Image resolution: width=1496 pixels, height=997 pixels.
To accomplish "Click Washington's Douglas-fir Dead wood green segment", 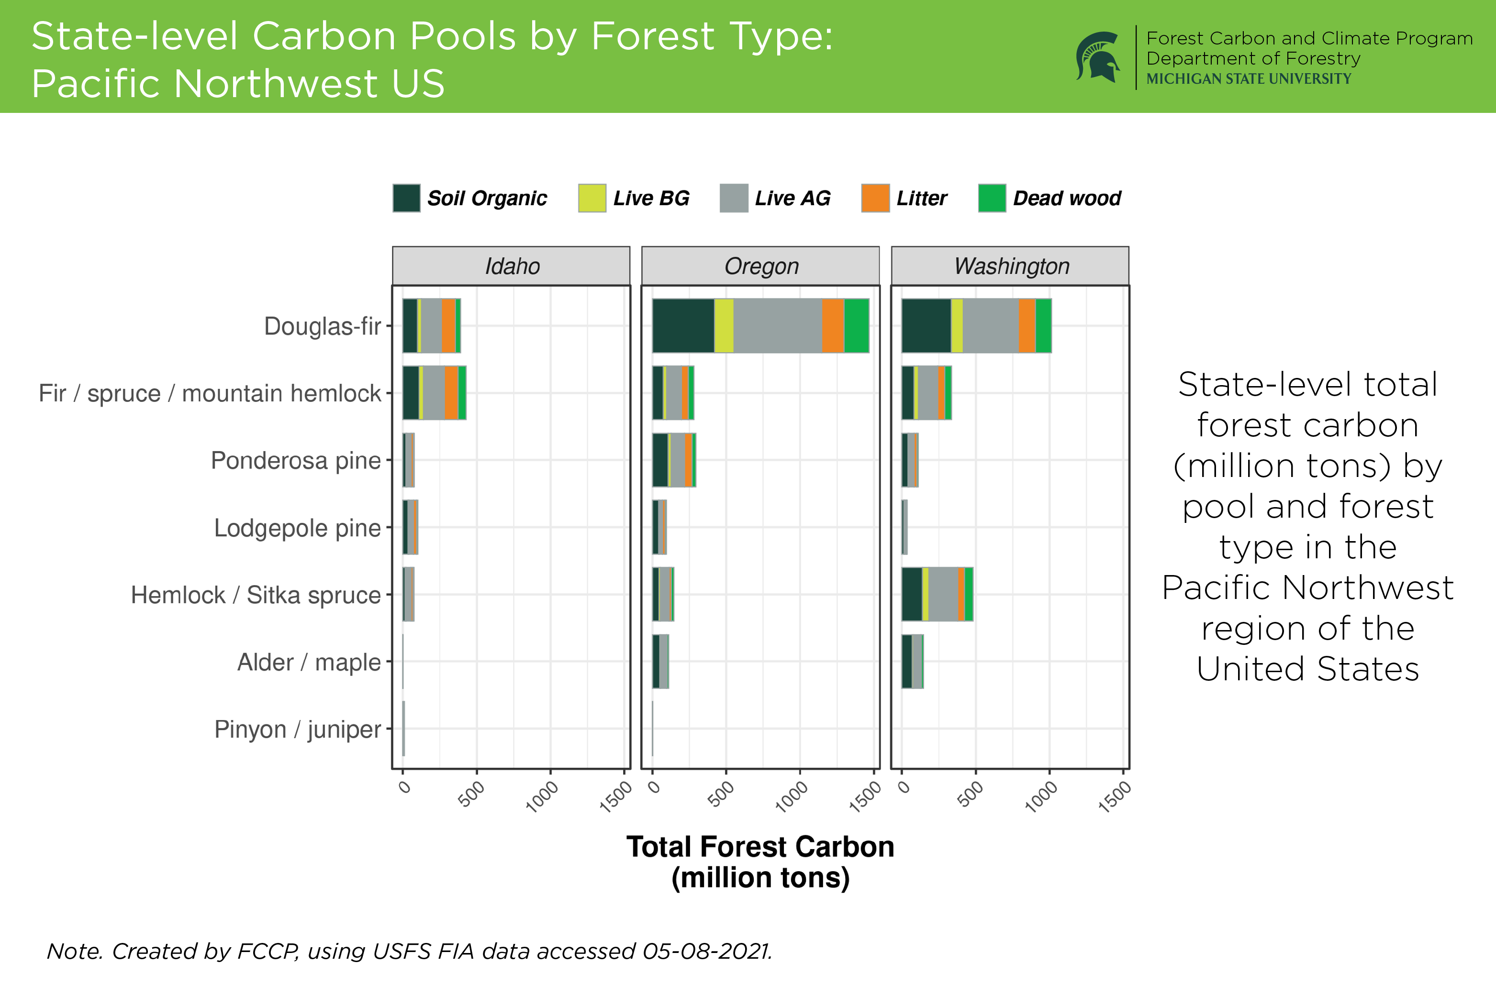I will [1043, 325].
